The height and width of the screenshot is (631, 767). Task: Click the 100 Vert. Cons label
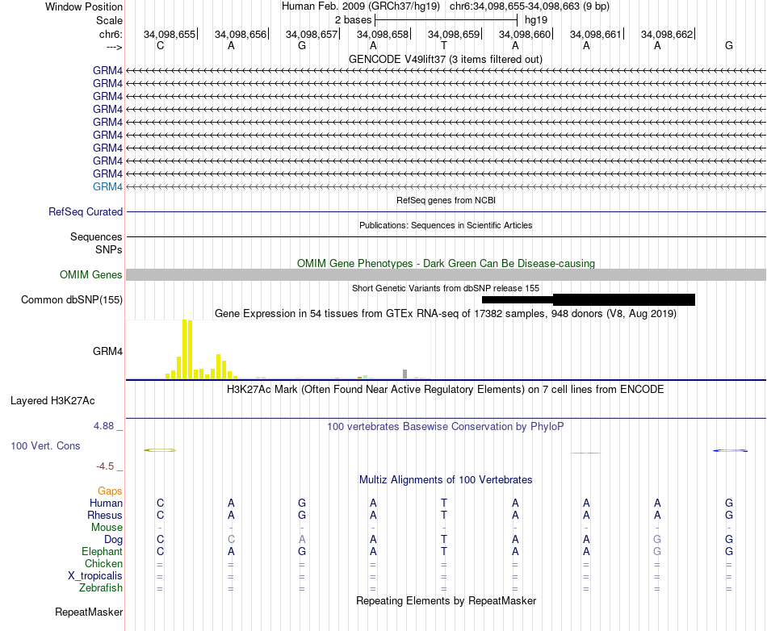pyautogui.click(x=45, y=445)
